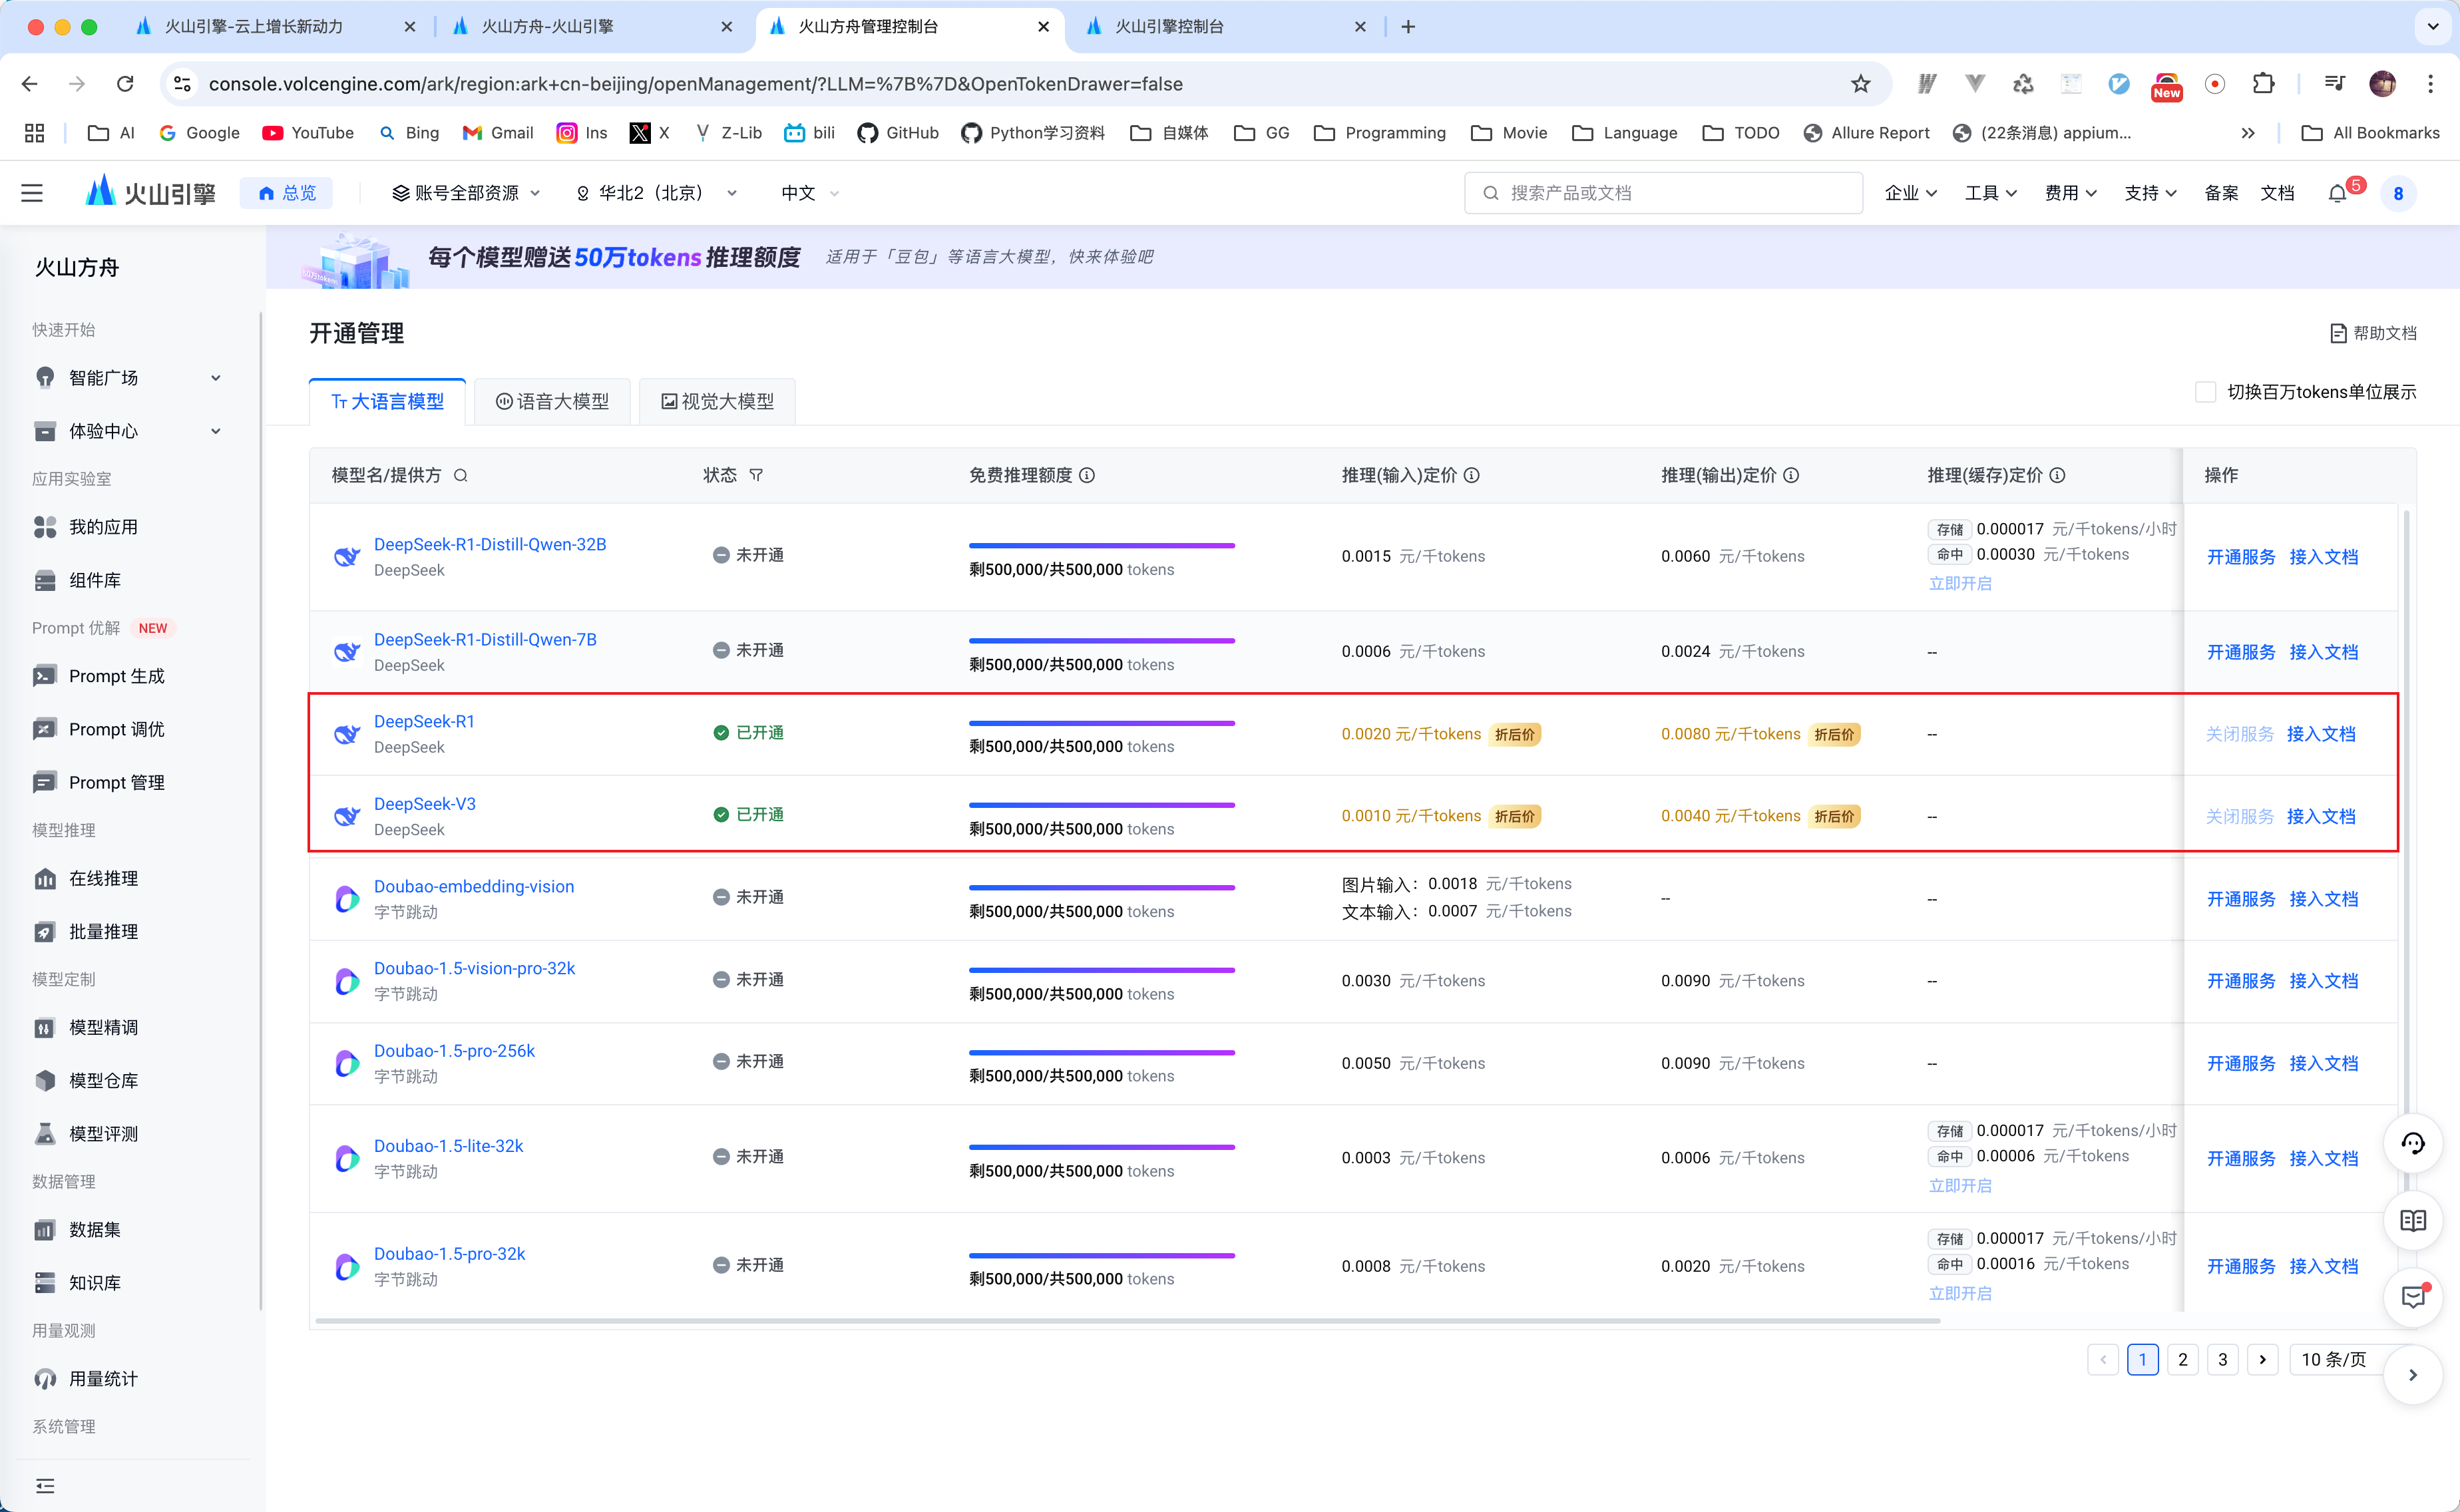Show info tooltip for 推理(输出)定价
Image resolution: width=2460 pixels, height=1512 pixels.
[x=1791, y=475]
